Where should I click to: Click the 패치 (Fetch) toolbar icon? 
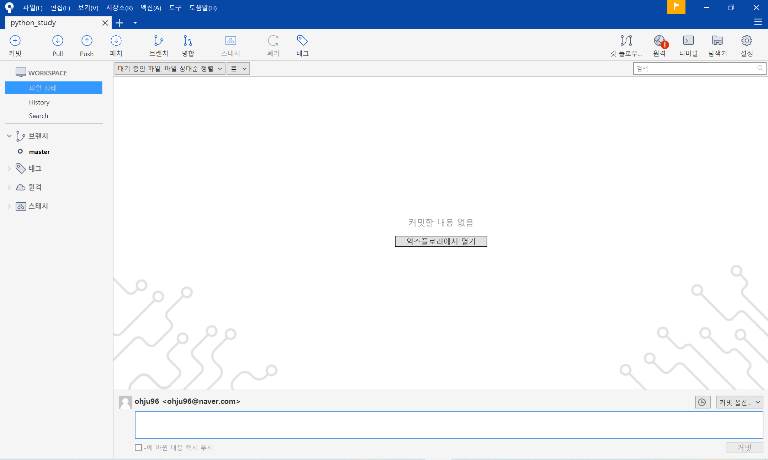116,41
